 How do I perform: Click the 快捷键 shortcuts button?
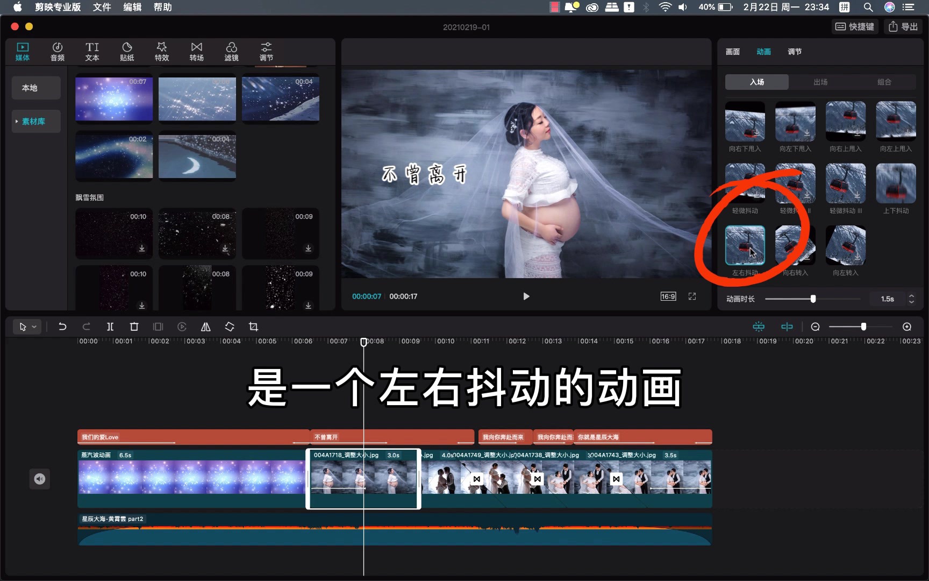(855, 26)
